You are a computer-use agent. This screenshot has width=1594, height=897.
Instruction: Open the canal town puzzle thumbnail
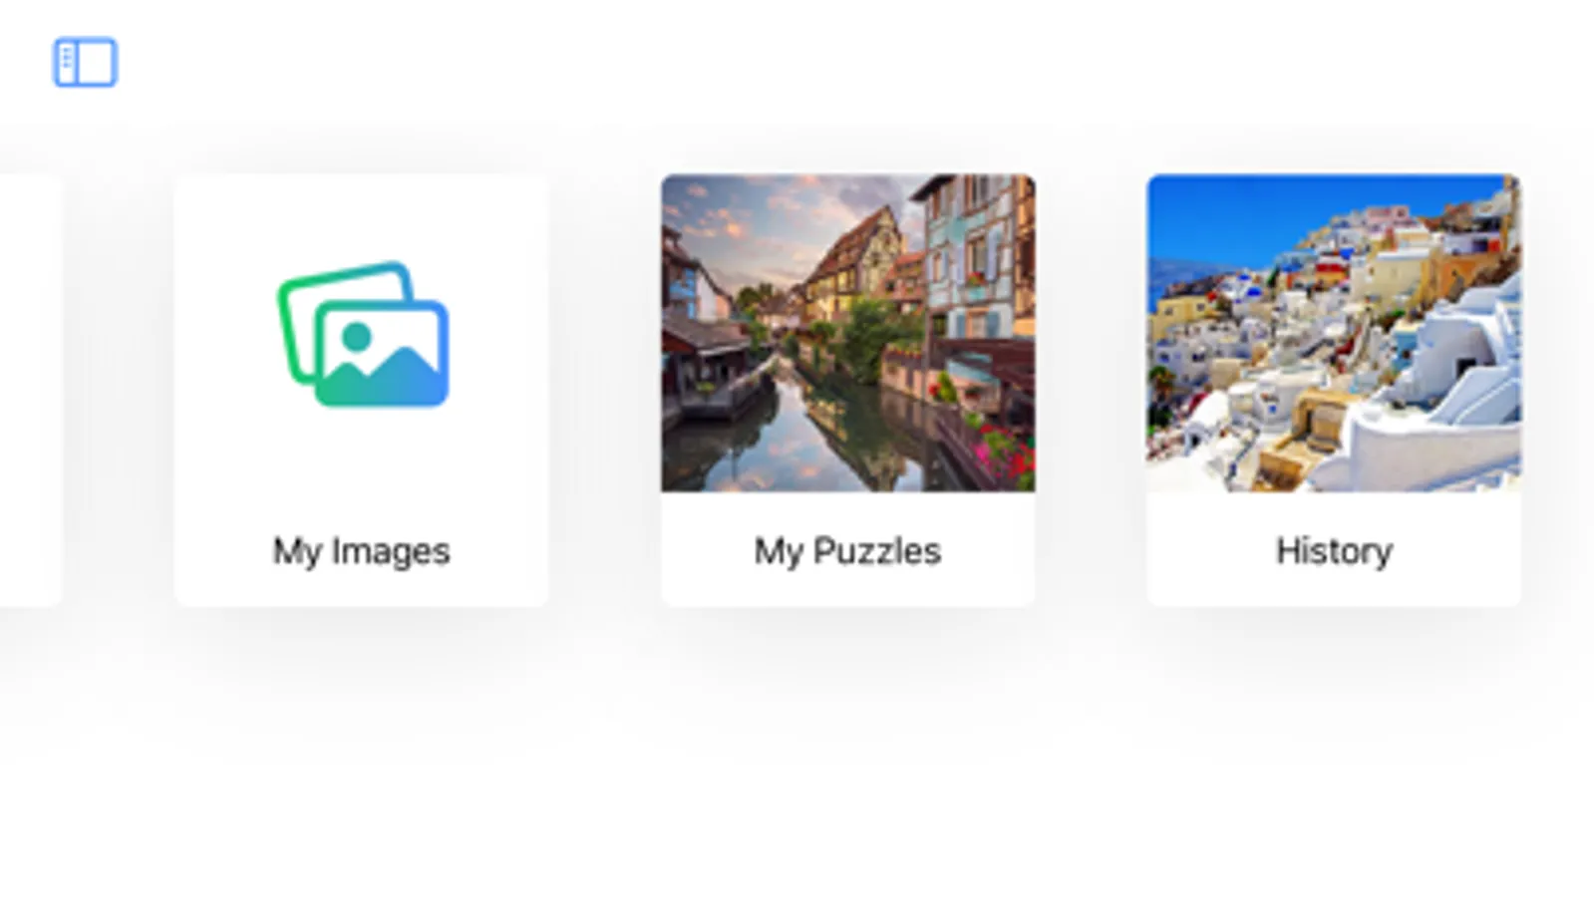847,333
